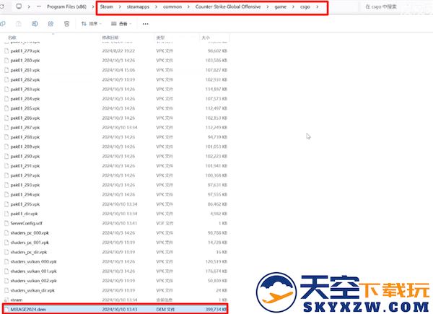Viewport: 433px width, 314px height.
Task: Open the toolbar more options ellipsis
Action: tap(145, 24)
